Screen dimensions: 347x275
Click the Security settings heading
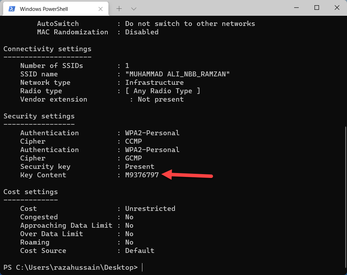[39, 116]
